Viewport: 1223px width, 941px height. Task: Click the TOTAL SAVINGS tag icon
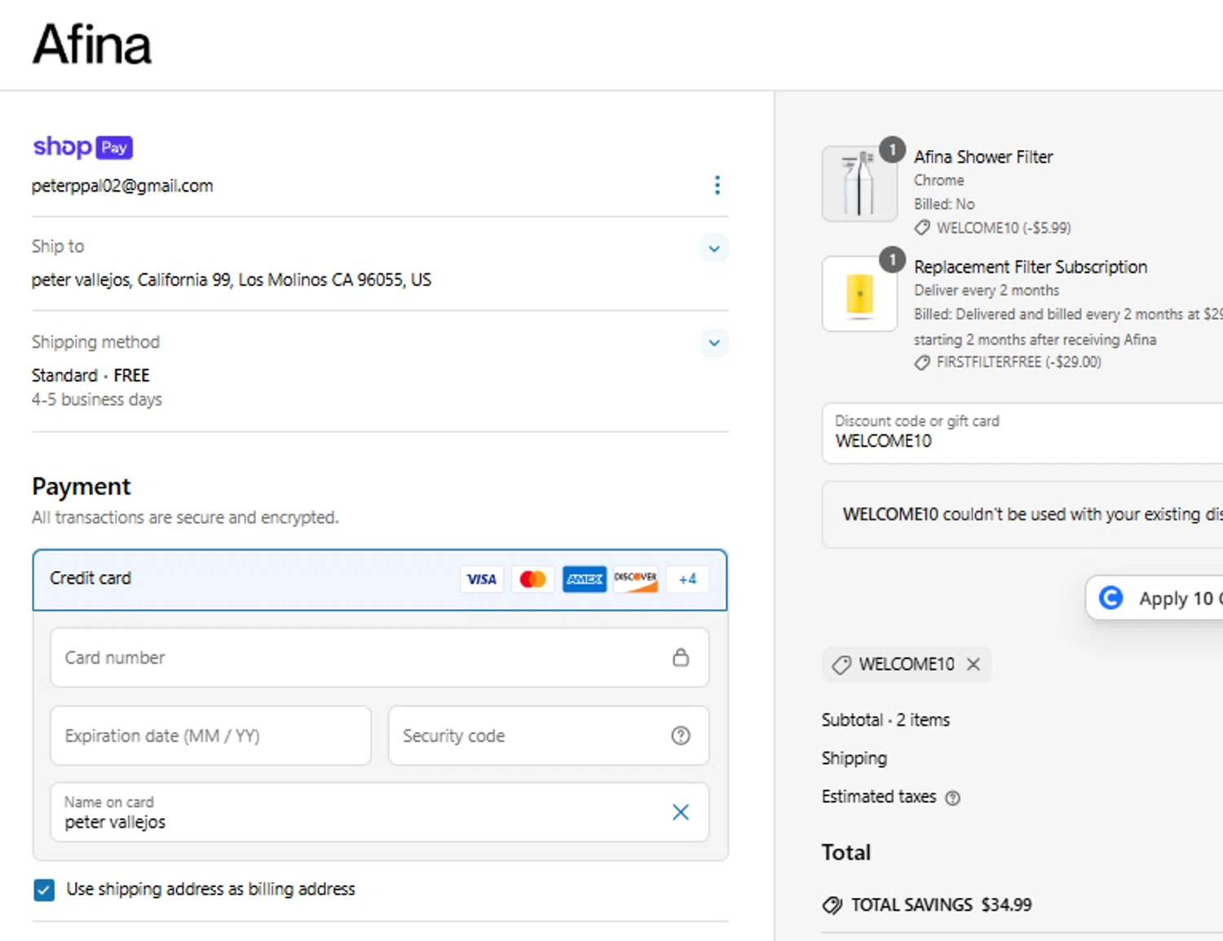click(832, 905)
